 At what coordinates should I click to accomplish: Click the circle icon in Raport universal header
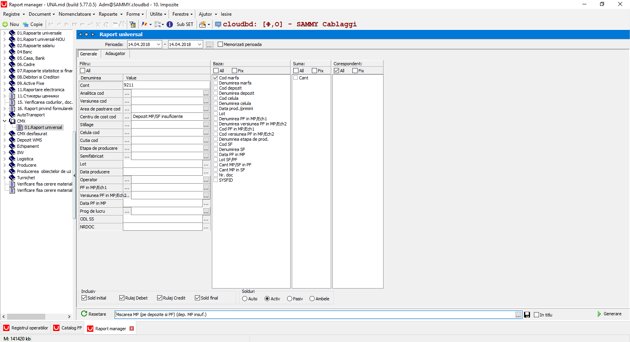tap(87, 35)
